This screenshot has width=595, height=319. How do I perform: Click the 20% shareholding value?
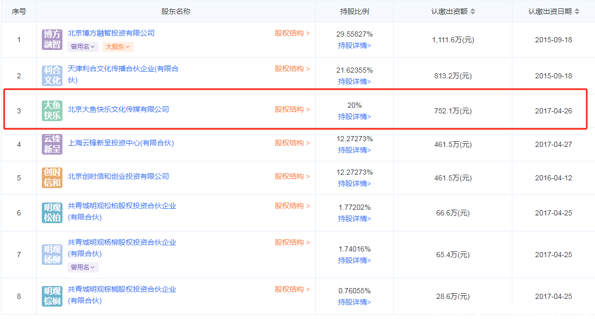(x=355, y=105)
